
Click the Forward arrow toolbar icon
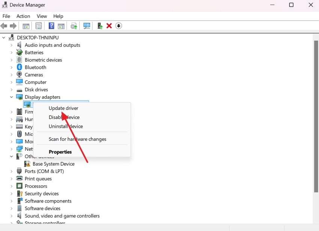coord(13,26)
